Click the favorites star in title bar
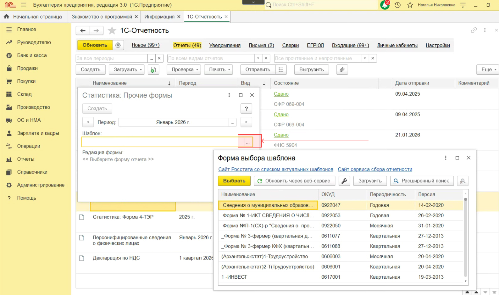The height and width of the screenshot is (295, 499). 410,5
